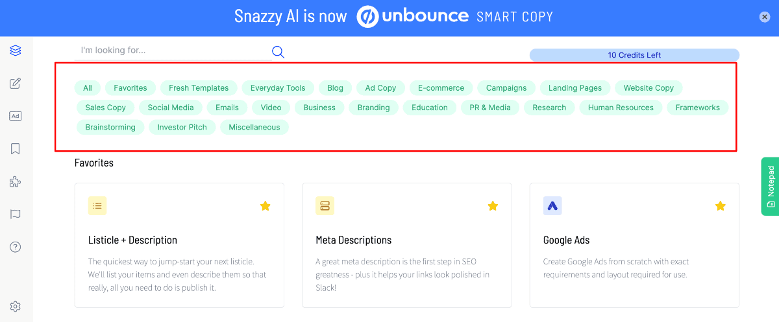This screenshot has height=322, width=779.
Task: Filter templates by Landing Pages
Action: point(575,88)
